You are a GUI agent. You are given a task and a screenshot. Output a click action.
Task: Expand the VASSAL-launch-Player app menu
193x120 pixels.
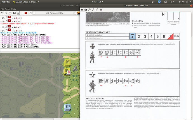pos(26,2)
